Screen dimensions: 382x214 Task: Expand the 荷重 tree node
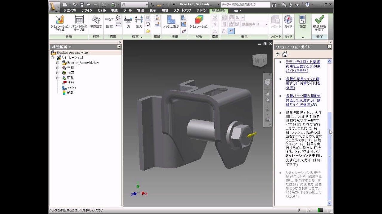(x=58, y=78)
